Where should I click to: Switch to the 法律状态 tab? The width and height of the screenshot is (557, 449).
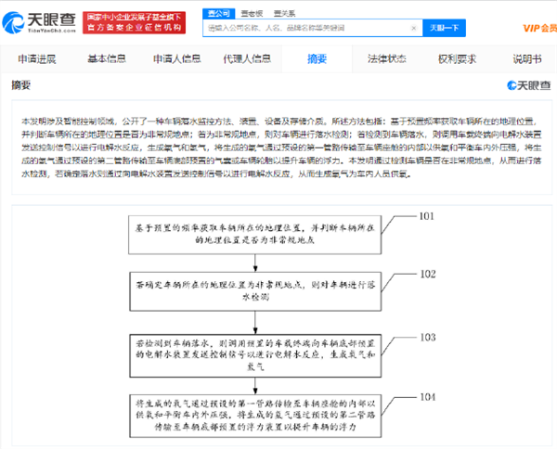click(x=387, y=59)
